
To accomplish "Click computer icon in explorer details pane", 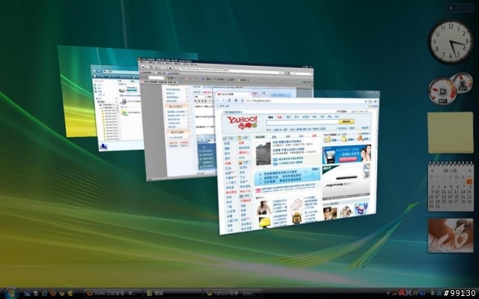I will (103, 147).
